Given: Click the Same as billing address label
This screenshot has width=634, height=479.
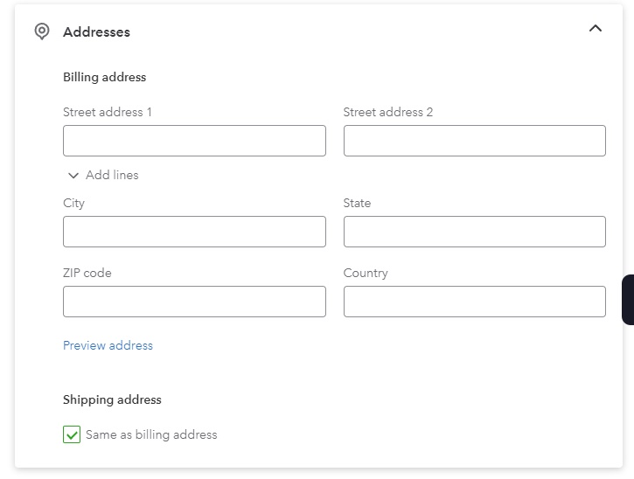Looking at the screenshot, I should 151,434.
